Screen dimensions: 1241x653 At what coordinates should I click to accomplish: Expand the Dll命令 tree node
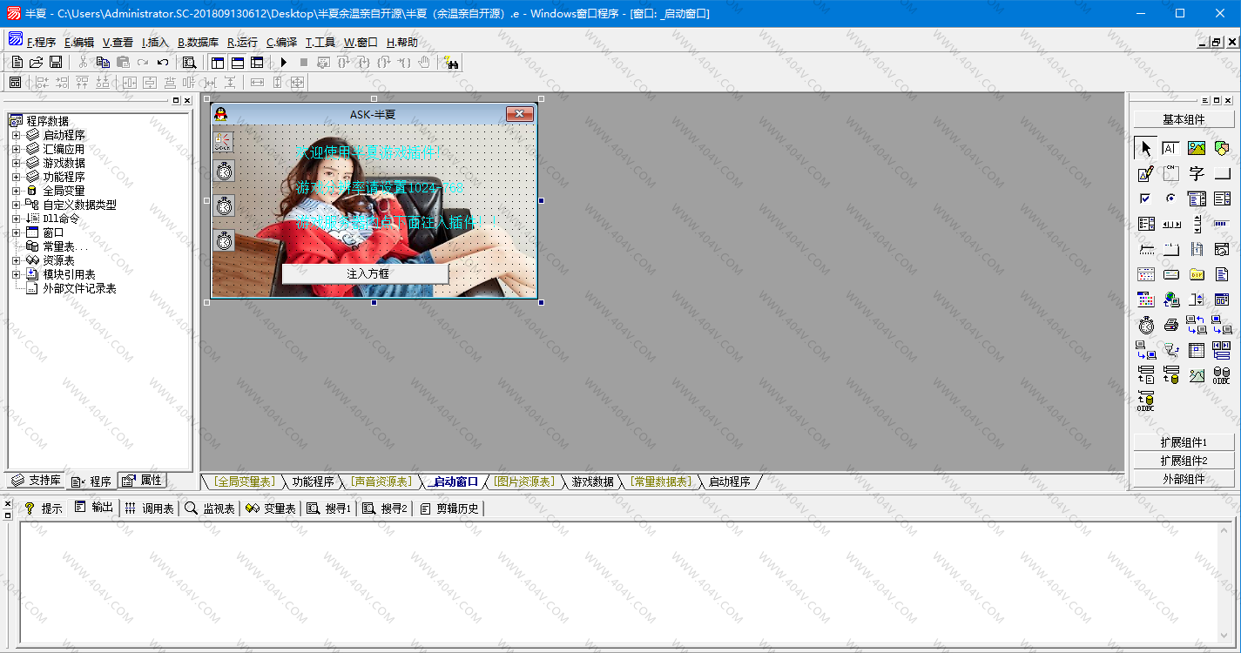point(16,219)
